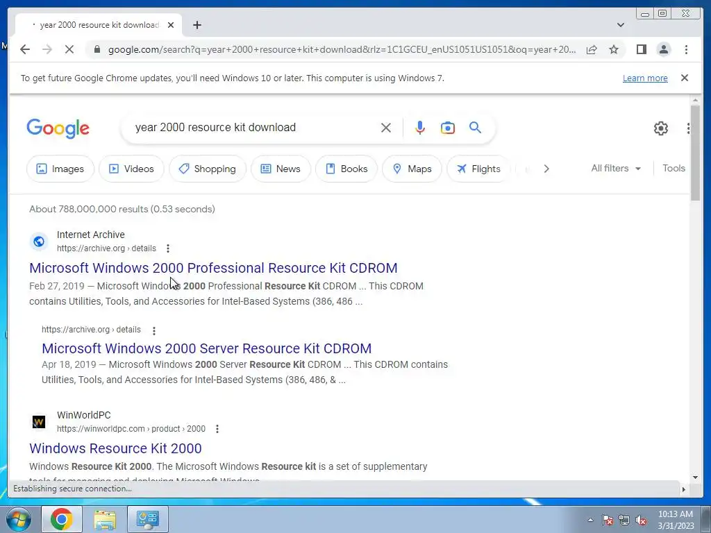711x533 pixels.
Task: Click the scrollbar up arrow
Action: [695, 100]
